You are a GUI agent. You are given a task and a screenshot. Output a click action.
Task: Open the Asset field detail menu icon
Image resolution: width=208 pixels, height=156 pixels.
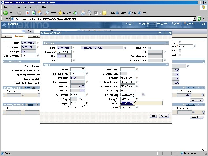click(x=87, y=103)
